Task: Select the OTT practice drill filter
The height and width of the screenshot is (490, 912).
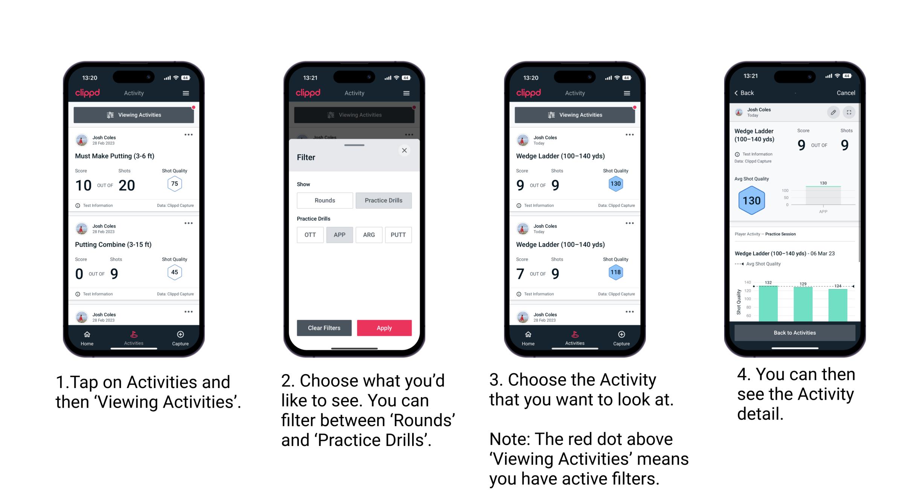Action: coord(309,234)
